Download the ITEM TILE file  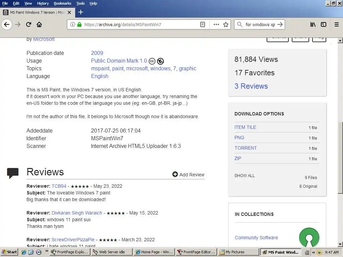pyautogui.click(x=245, y=127)
